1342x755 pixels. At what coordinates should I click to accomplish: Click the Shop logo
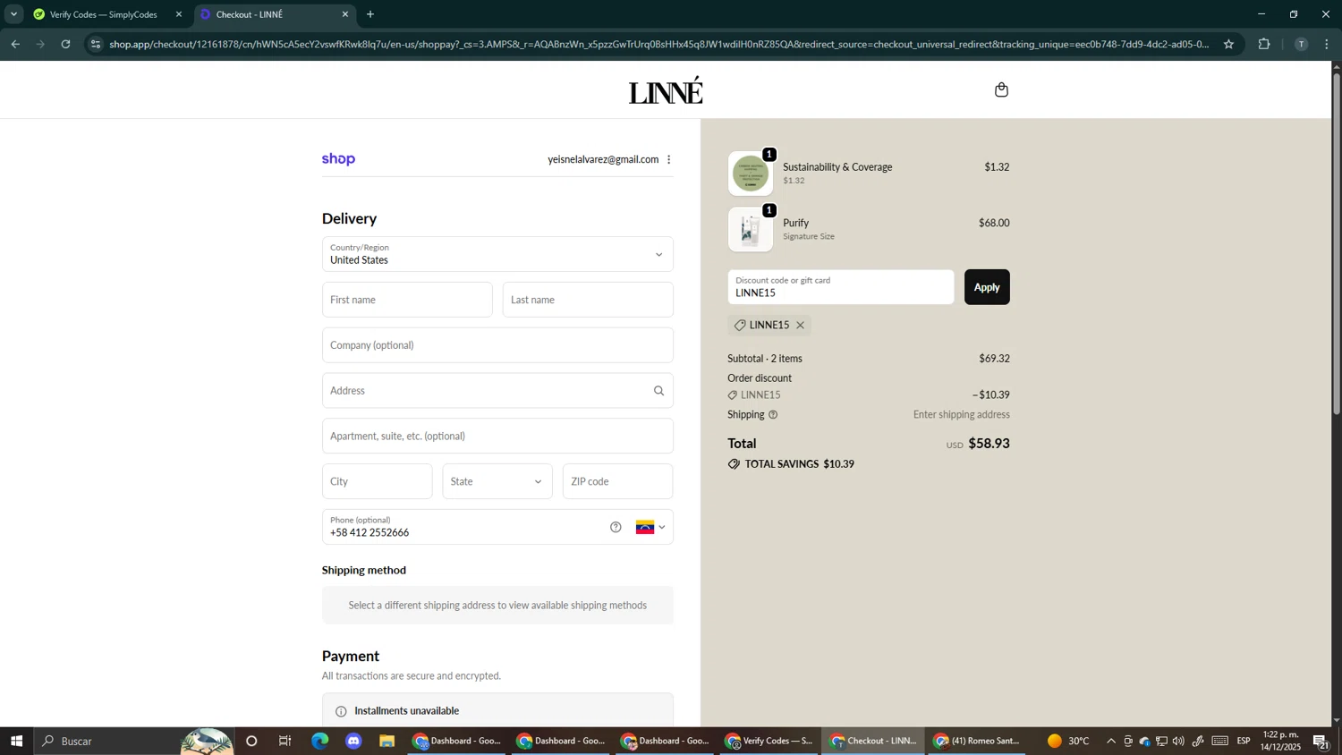pyautogui.click(x=338, y=159)
